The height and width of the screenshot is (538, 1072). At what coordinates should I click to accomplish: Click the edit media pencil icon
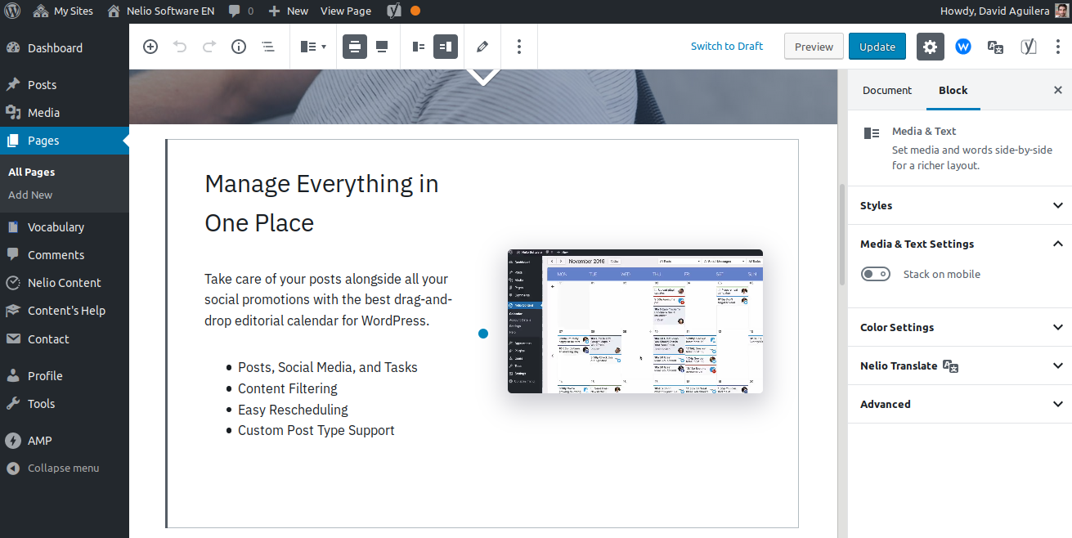482,47
